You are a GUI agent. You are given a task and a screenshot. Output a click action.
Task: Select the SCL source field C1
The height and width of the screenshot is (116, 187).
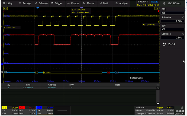173,13
